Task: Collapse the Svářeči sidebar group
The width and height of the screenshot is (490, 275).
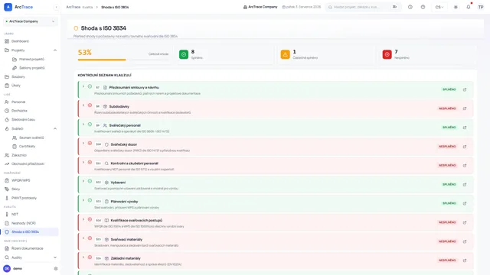Action: 55,128
